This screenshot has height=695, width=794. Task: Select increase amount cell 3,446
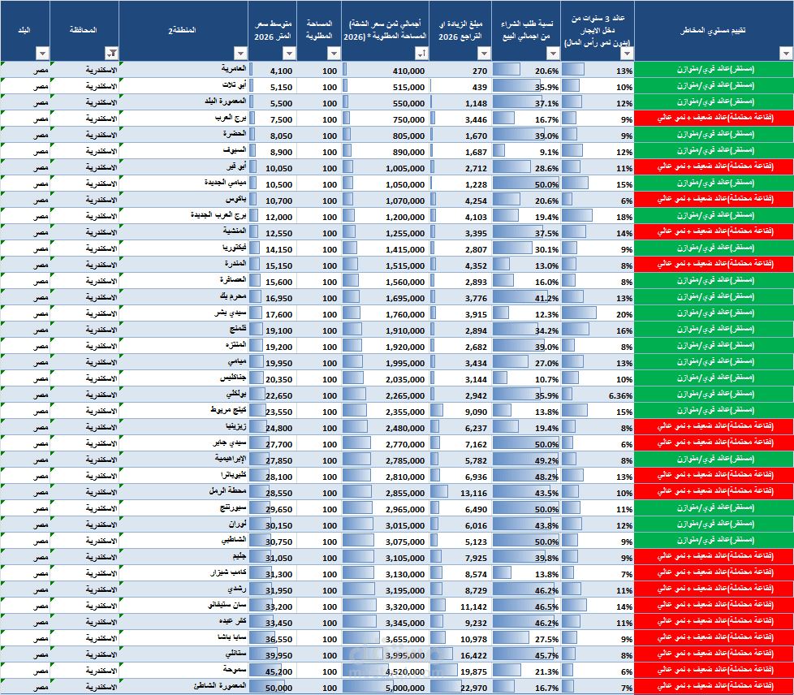(x=460, y=119)
